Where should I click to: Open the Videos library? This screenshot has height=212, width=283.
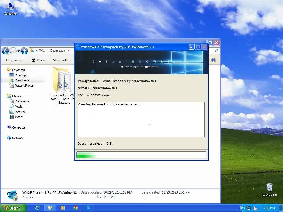[x=19, y=117]
